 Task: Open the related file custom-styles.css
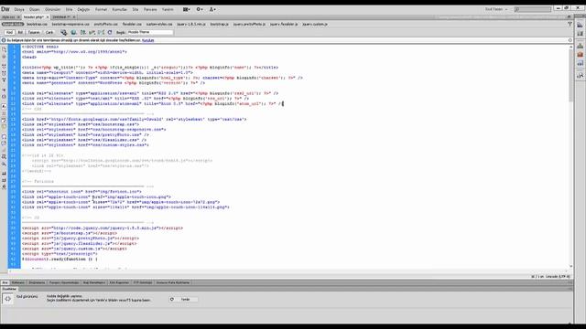click(159, 25)
